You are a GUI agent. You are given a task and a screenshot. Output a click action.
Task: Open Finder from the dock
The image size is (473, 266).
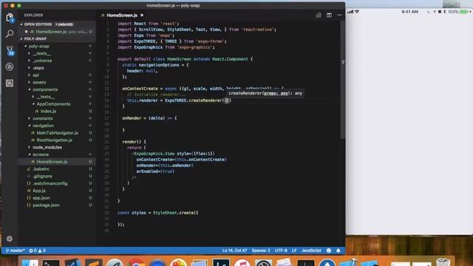click(30, 263)
